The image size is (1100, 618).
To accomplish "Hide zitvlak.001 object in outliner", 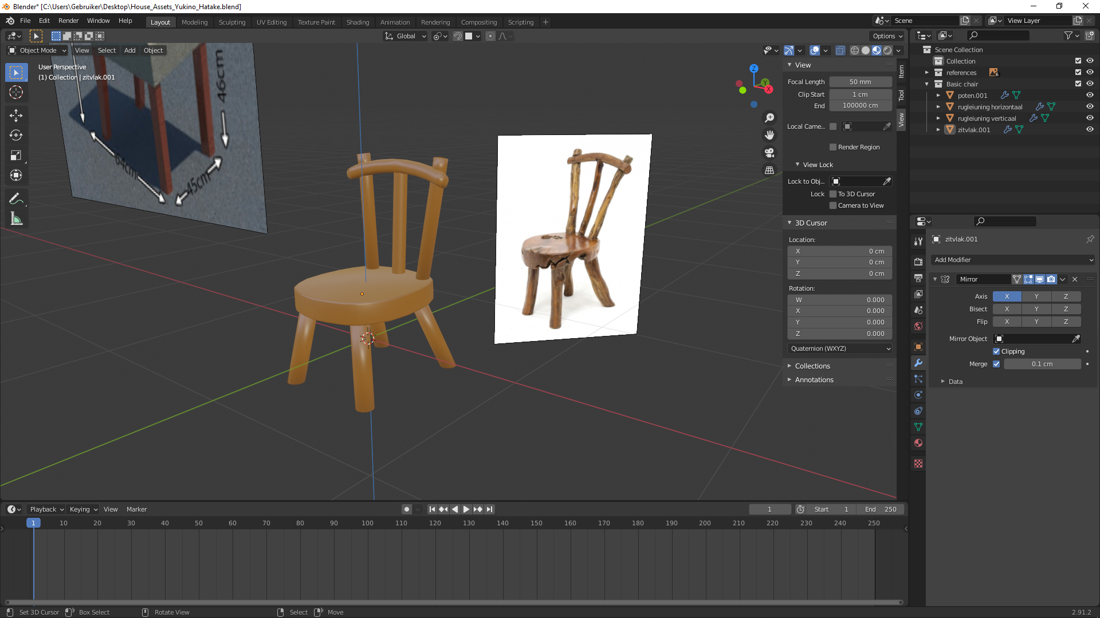I will [1090, 129].
